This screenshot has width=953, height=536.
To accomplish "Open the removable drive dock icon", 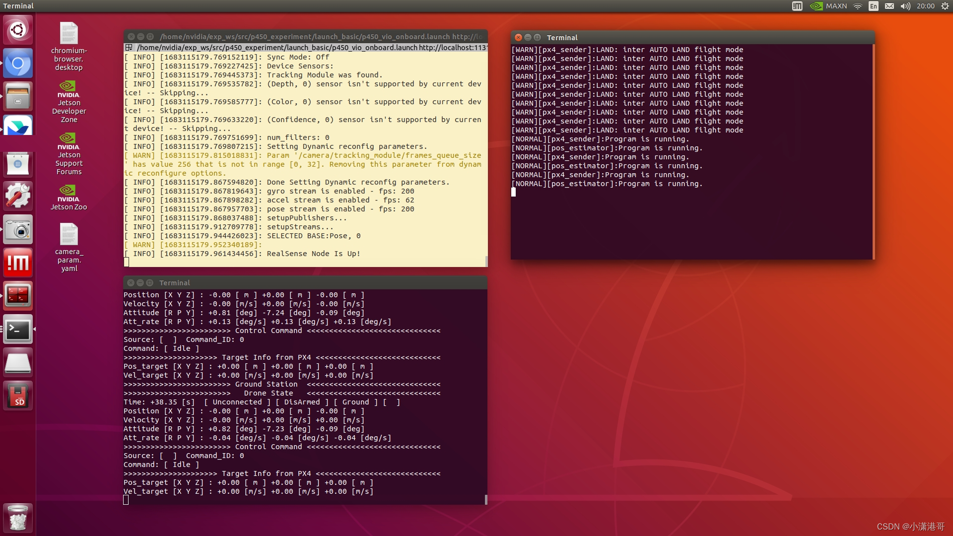I will click(x=18, y=362).
